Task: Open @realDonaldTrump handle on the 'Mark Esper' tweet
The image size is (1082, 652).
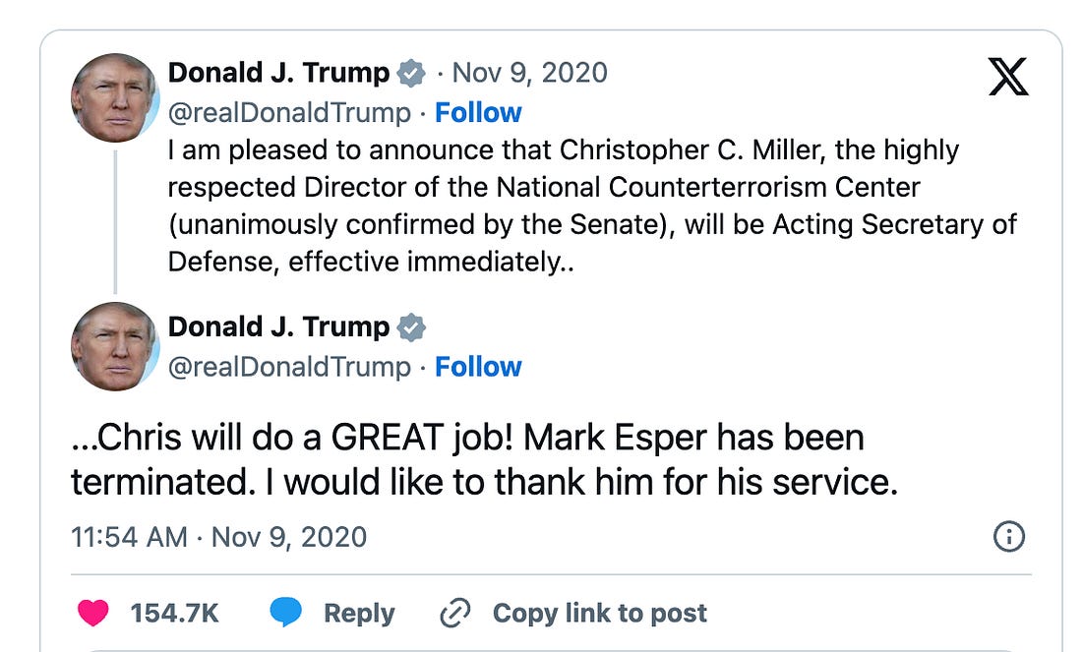Action: tap(289, 367)
